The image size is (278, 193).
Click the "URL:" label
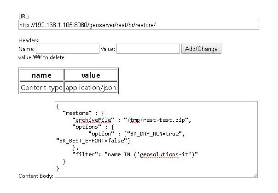tap(24, 17)
